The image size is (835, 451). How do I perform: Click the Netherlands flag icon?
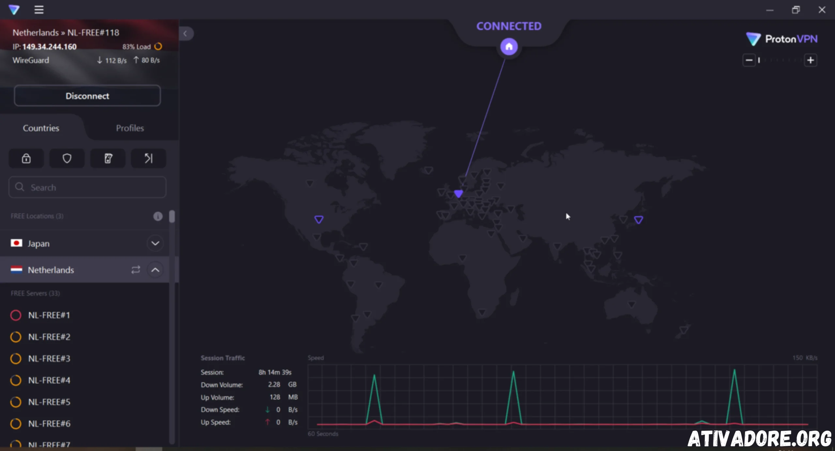[x=16, y=269]
